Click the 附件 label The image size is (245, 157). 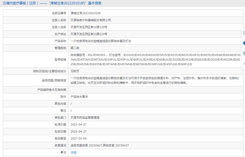pos(63,97)
